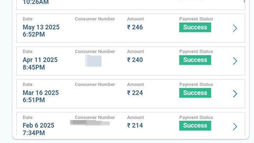Click Mar 16 2025 6:51PM date entry
Image resolution: width=254 pixels, height=143 pixels.
click(40, 96)
